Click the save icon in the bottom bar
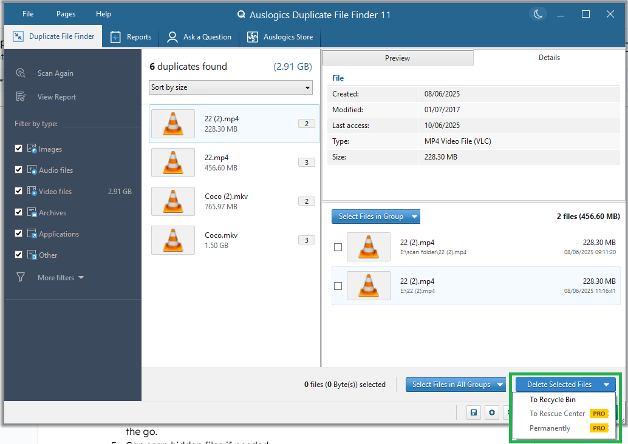 474,412
